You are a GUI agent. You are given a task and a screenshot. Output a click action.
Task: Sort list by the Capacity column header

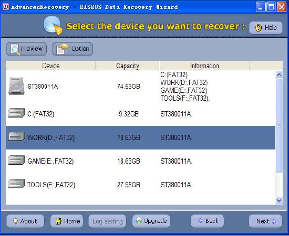click(128, 66)
